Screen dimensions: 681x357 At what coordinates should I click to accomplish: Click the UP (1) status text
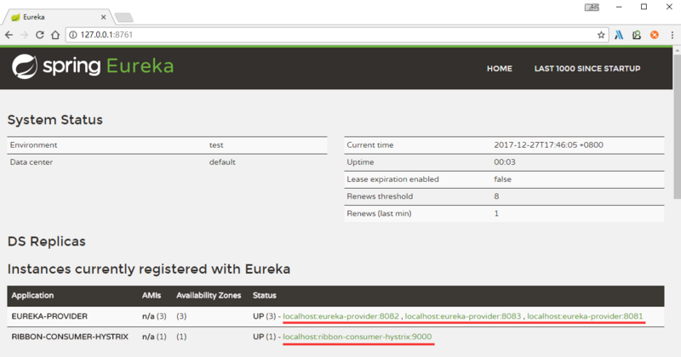264,337
